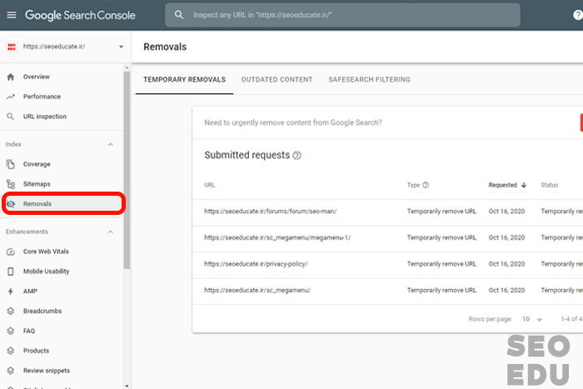Click the Mobile Usability phone icon
The height and width of the screenshot is (389, 583).
pos(11,272)
